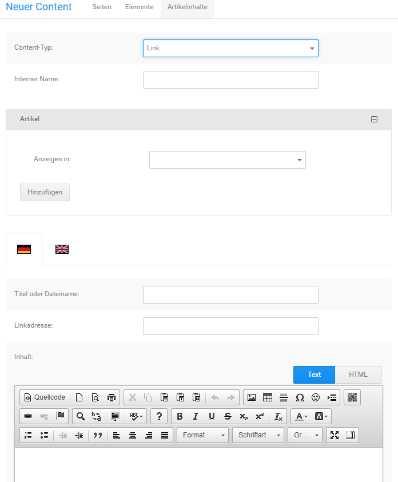
Task: Open the text color swatch picker
Action: click(300, 416)
